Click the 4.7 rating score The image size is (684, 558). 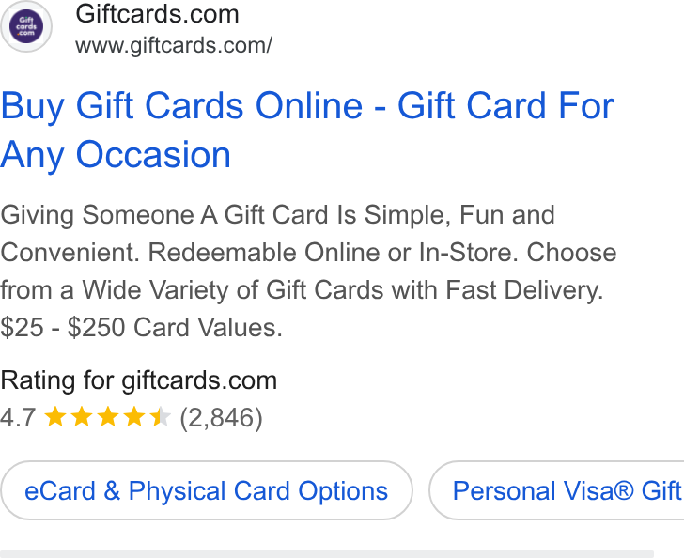point(18,417)
